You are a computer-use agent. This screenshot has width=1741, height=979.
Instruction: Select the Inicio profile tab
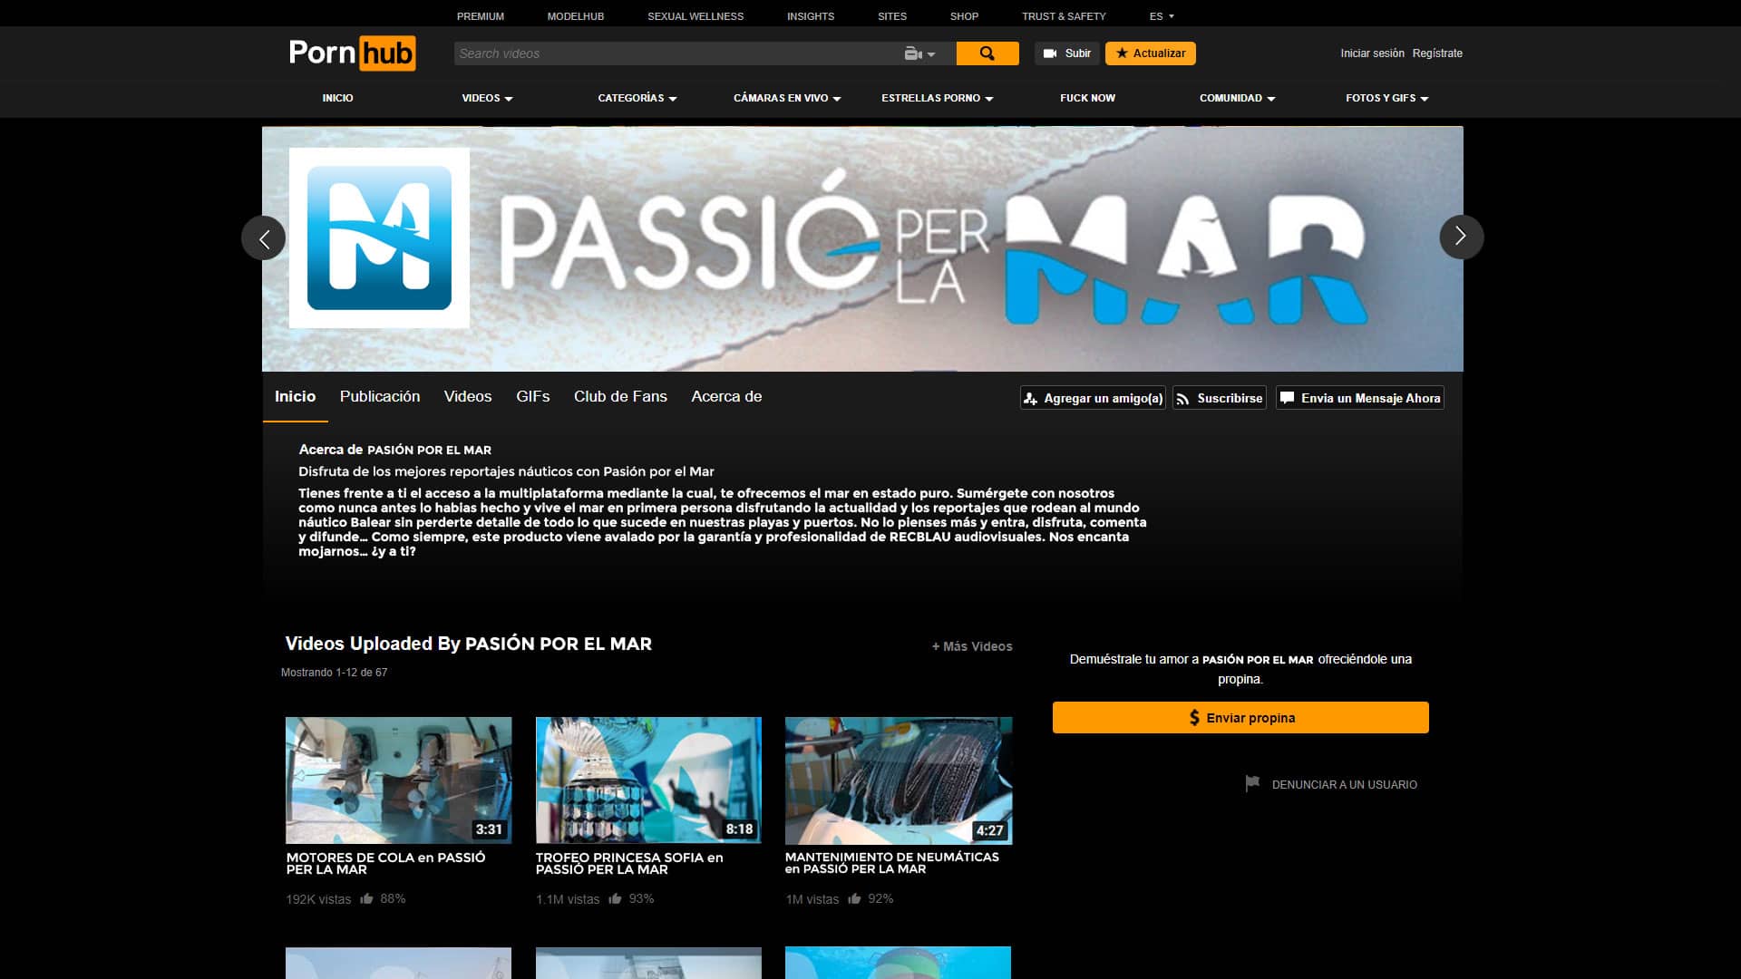295,397
